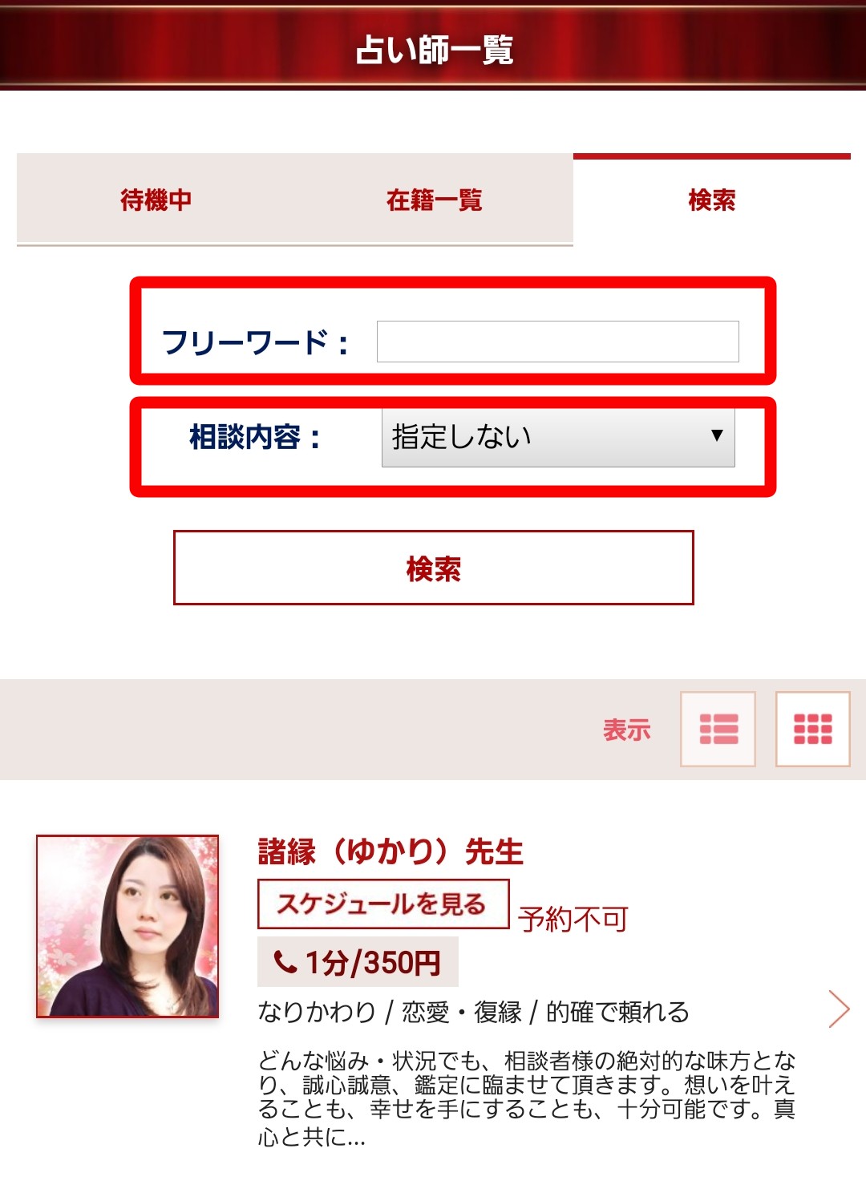Click the 1分/350円 call price badge
The width and height of the screenshot is (866, 1193).
(x=358, y=961)
